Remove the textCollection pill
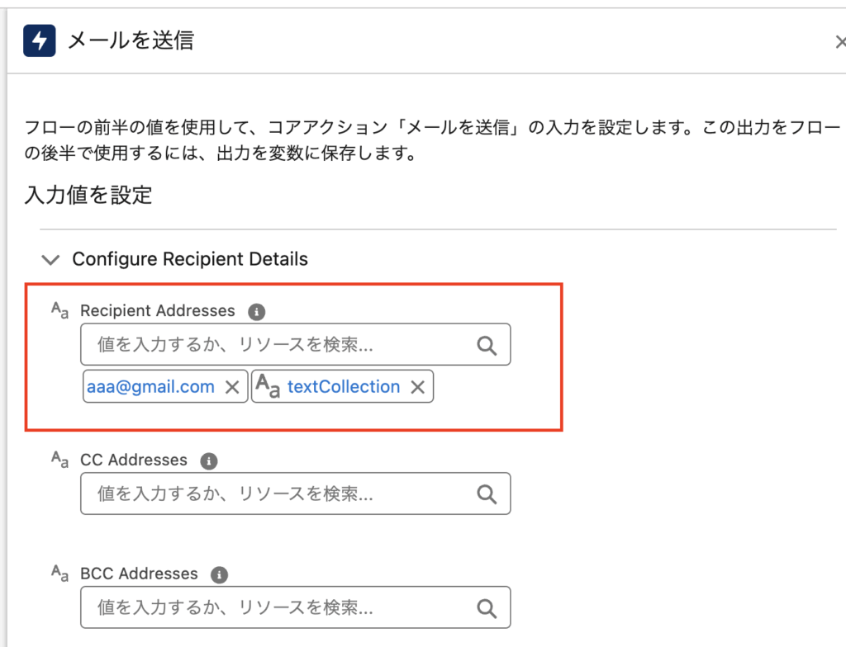The height and width of the screenshot is (647, 846). [x=418, y=387]
